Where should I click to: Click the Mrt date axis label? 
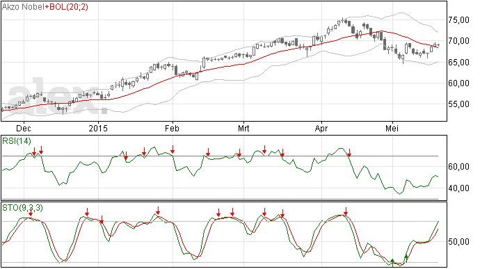(243, 129)
